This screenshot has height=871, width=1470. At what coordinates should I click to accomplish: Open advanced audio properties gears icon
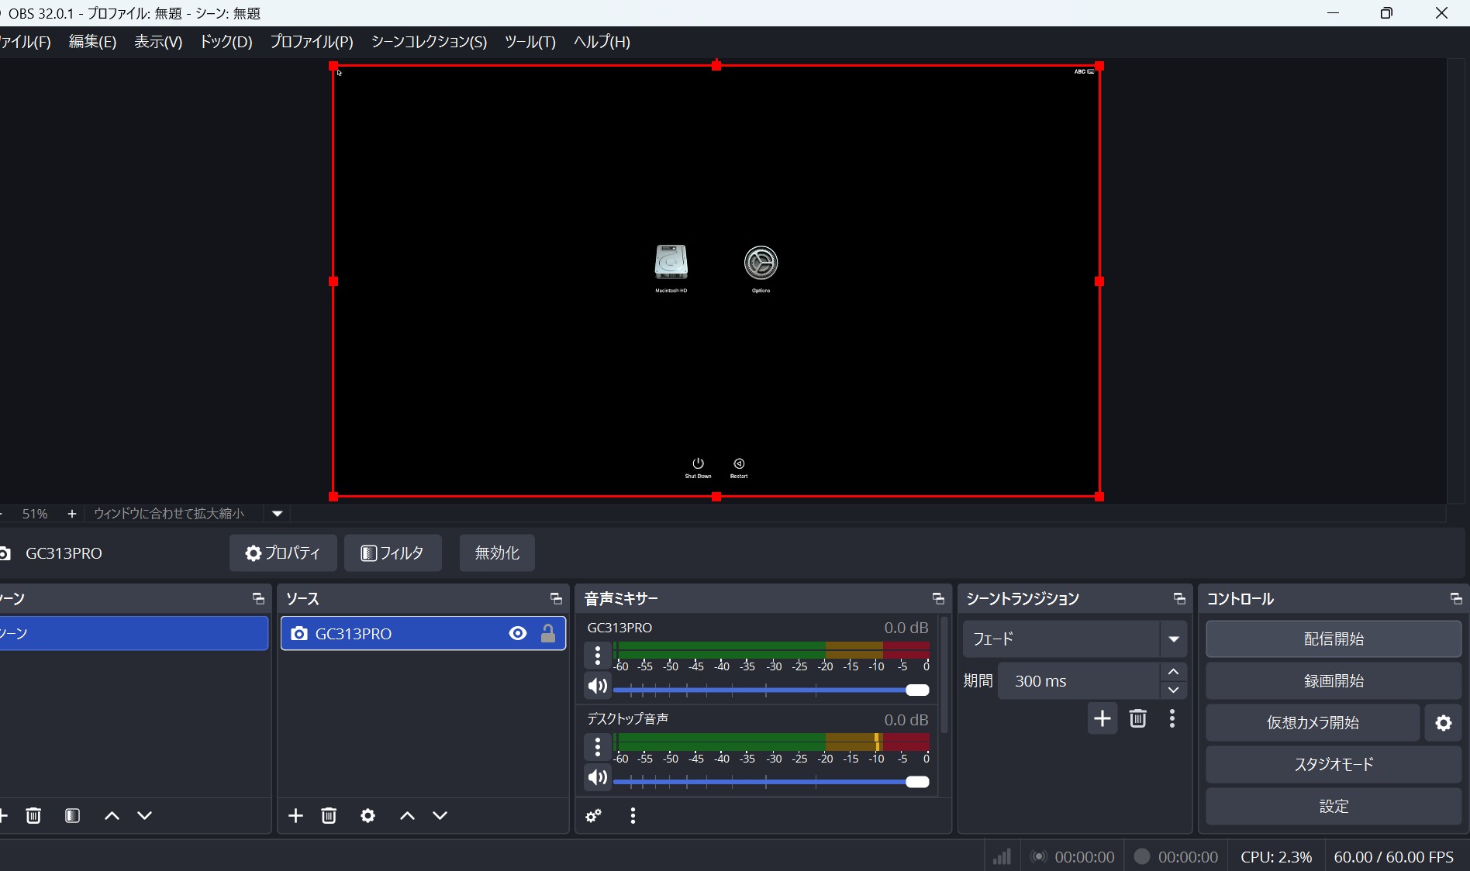tap(594, 815)
